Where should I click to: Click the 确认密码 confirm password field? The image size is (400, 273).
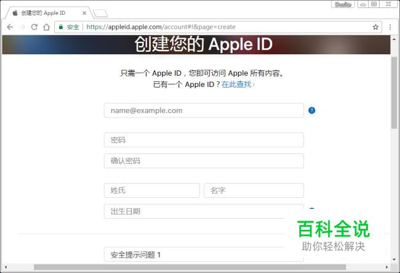204,161
